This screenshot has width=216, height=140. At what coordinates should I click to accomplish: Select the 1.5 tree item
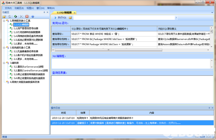(x=28, y=40)
